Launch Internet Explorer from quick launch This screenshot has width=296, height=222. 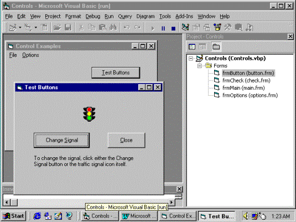click(x=37, y=216)
